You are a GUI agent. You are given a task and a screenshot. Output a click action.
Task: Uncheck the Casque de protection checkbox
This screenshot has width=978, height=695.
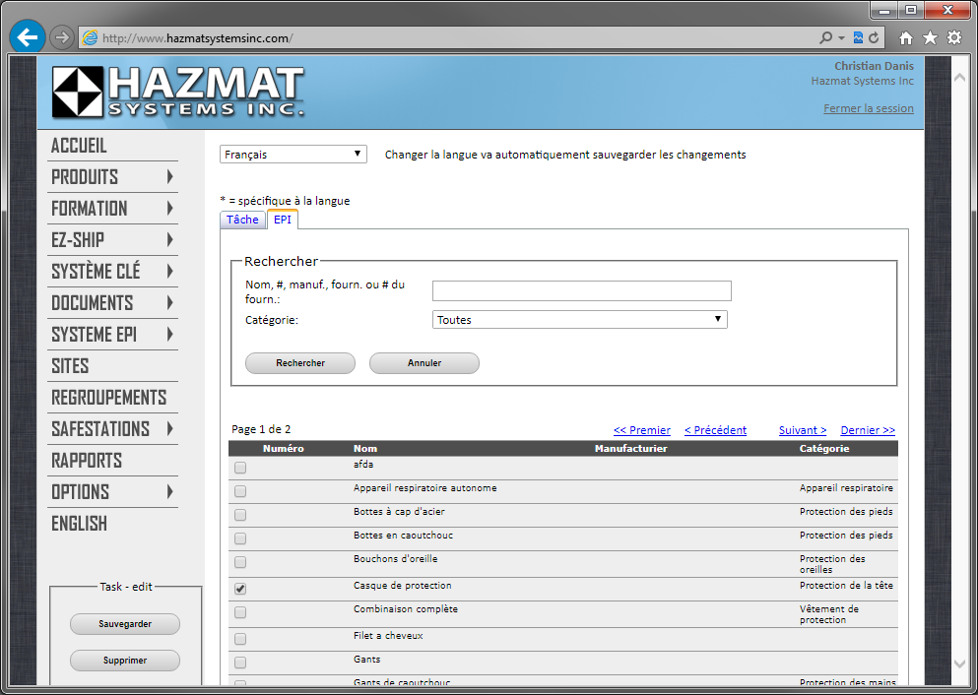[240, 589]
